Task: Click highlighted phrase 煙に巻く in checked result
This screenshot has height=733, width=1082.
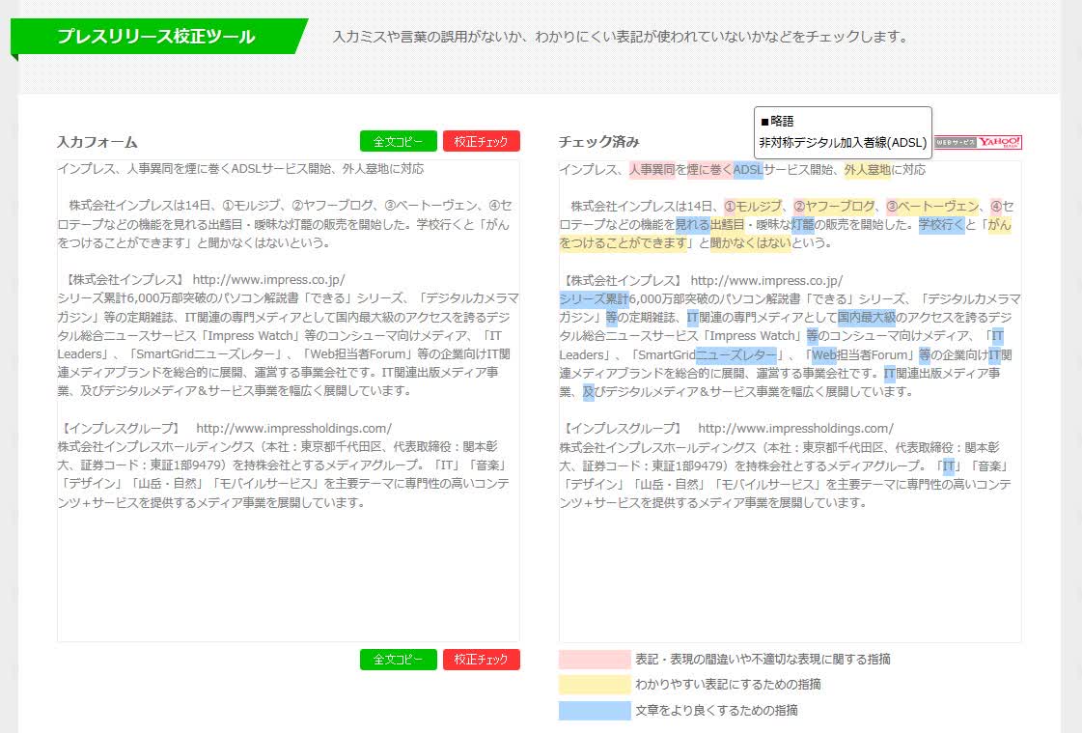Action: point(709,170)
